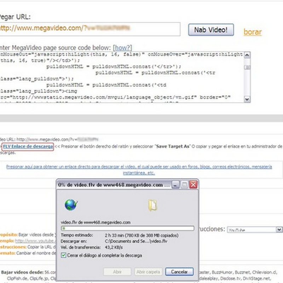
Task: Click the globe icon in download dialog
Action: pyautogui.click(x=71, y=205)
